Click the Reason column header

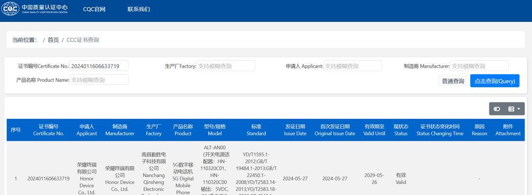click(x=480, y=130)
